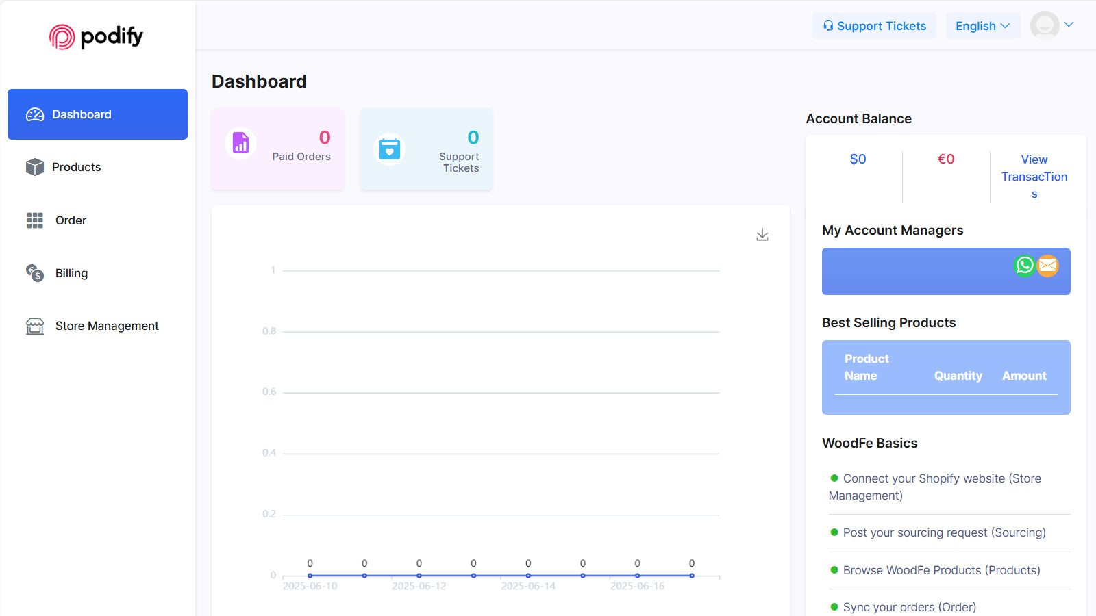Open the Store Management menu item

click(x=97, y=326)
